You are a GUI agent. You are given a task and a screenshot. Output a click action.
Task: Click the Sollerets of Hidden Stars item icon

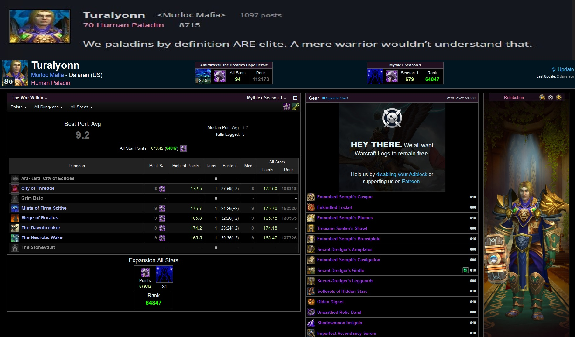[311, 291]
